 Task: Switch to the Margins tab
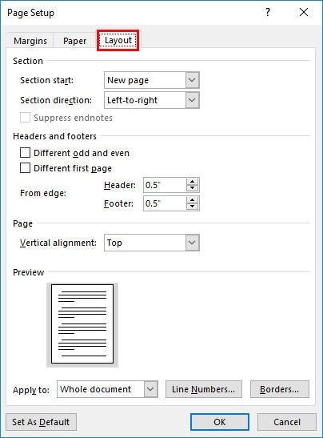30,41
